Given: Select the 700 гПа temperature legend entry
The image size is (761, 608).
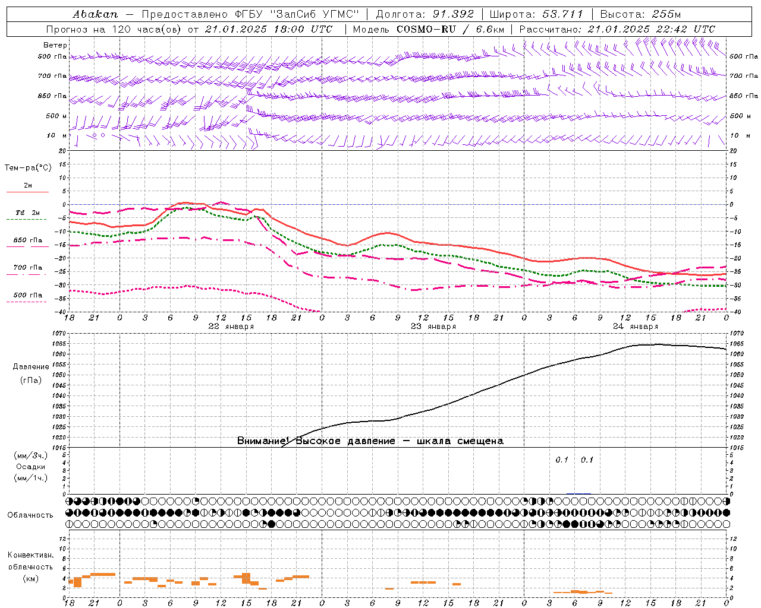Looking at the screenshot, I should click(x=28, y=268).
